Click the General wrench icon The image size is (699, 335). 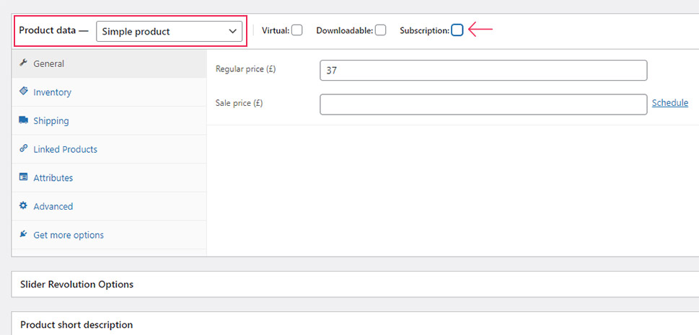23,63
